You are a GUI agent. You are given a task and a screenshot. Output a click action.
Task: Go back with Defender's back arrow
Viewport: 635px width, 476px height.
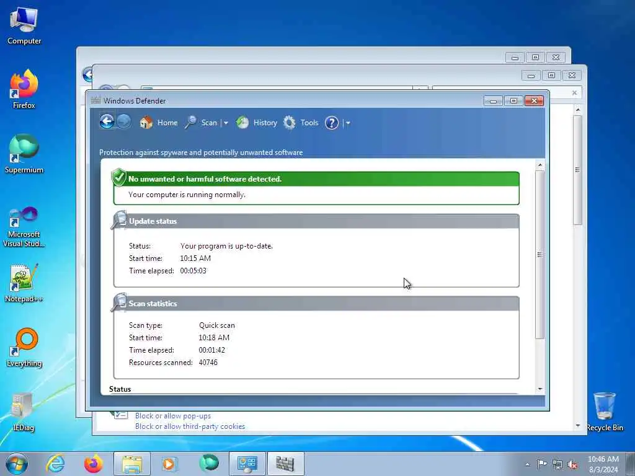click(x=107, y=121)
